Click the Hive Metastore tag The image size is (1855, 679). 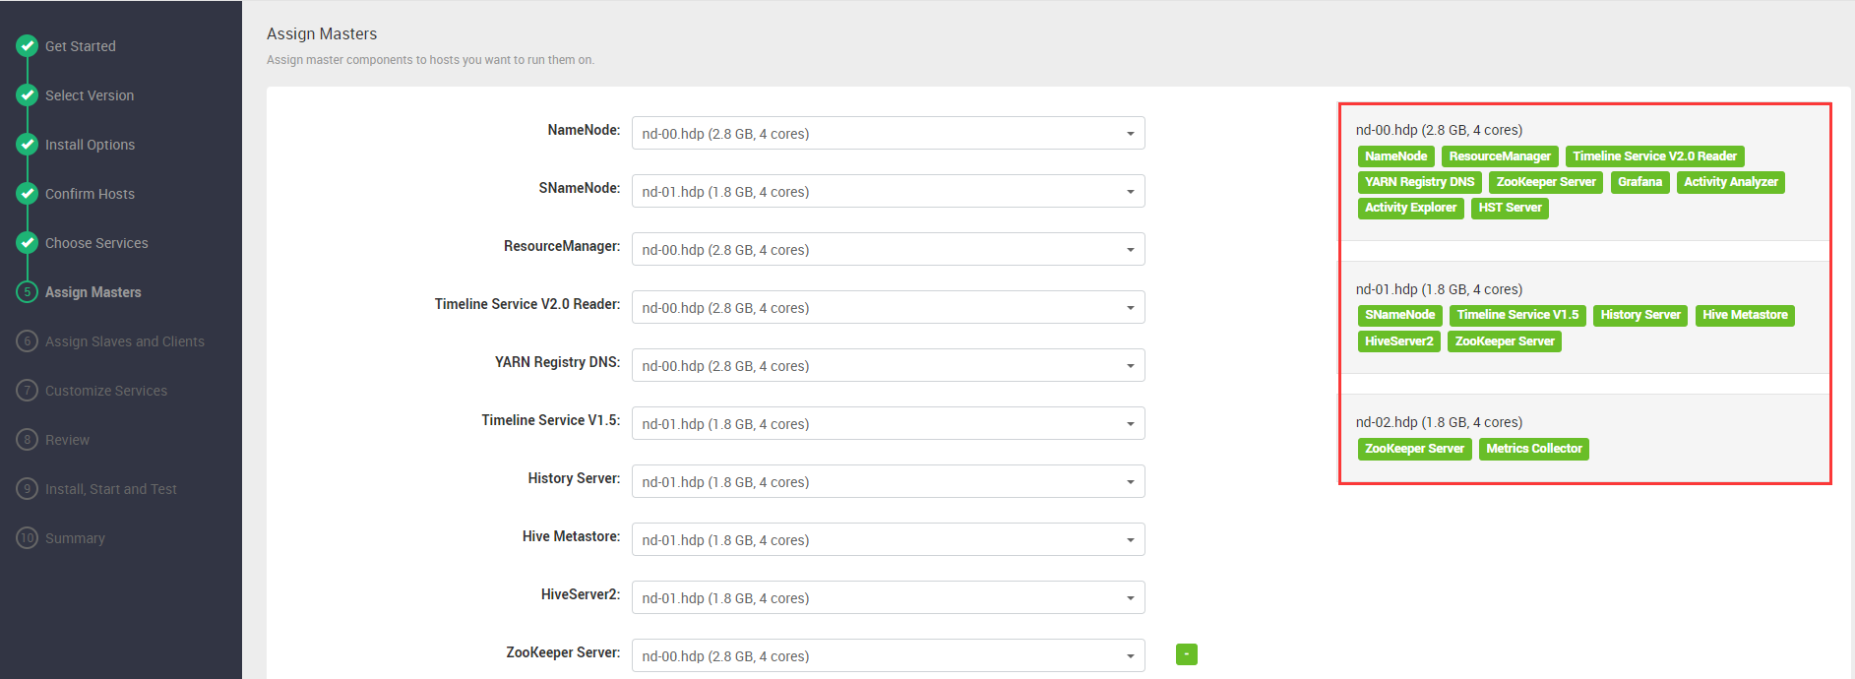1745,315
